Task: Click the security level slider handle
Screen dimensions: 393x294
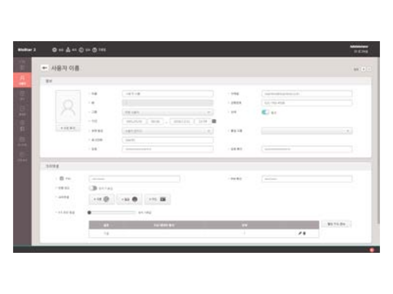Action: pyautogui.click(x=89, y=212)
